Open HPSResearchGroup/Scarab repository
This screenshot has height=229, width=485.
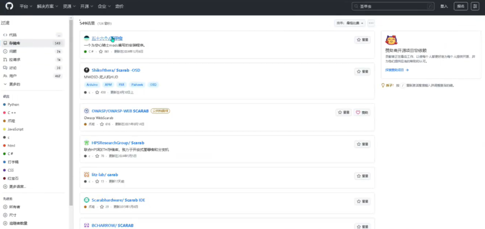click(x=118, y=143)
